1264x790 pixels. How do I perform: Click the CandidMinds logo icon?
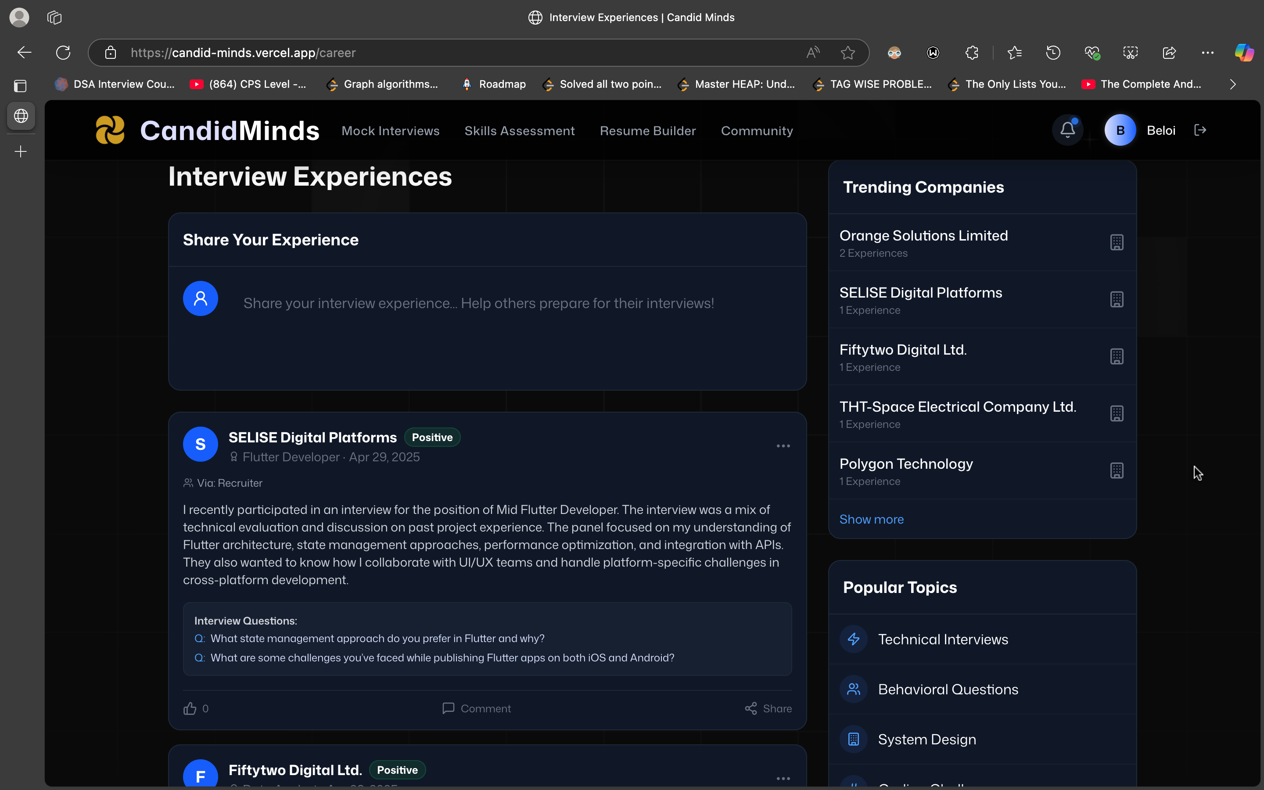pyautogui.click(x=110, y=130)
